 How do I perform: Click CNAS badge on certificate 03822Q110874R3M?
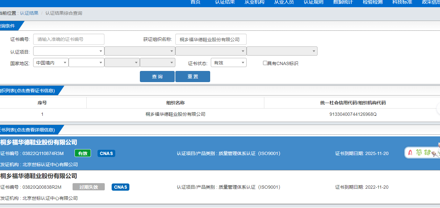[106, 153]
